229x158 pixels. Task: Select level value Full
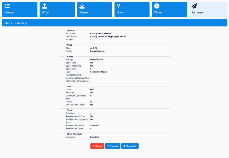point(92,90)
